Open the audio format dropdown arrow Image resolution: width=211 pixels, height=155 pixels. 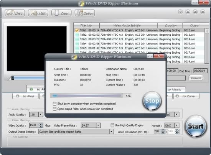tap(177, 114)
